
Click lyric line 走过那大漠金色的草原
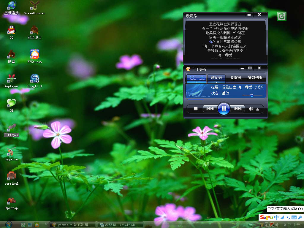225,51
